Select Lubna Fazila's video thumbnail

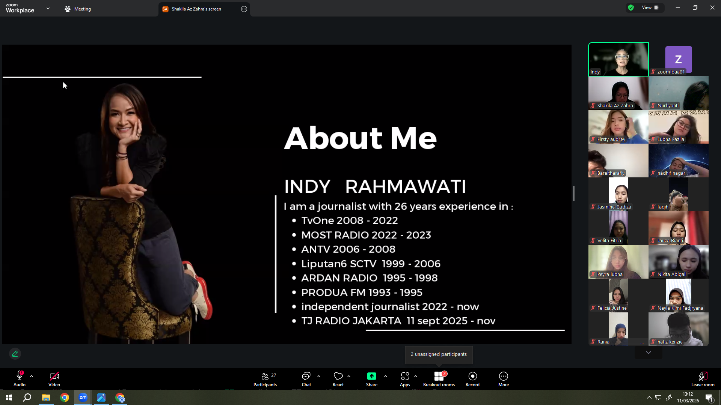(x=679, y=127)
